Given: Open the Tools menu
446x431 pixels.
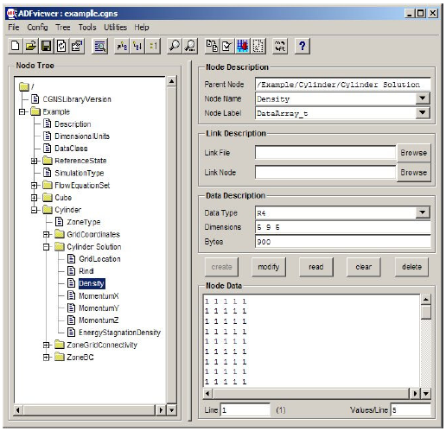Looking at the screenshot, I should click(87, 28).
